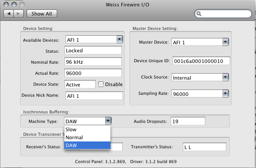The height and width of the screenshot is (168, 256).
Task: Click the forward navigation arrow
Action: 19,14
